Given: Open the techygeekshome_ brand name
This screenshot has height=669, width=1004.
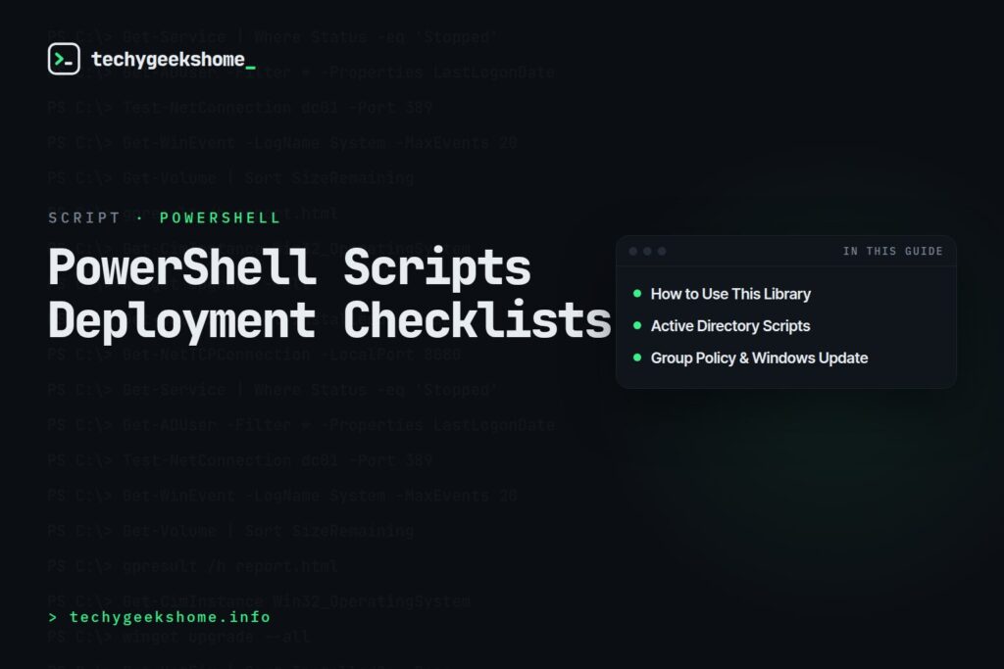Looking at the screenshot, I should tap(173, 60).
